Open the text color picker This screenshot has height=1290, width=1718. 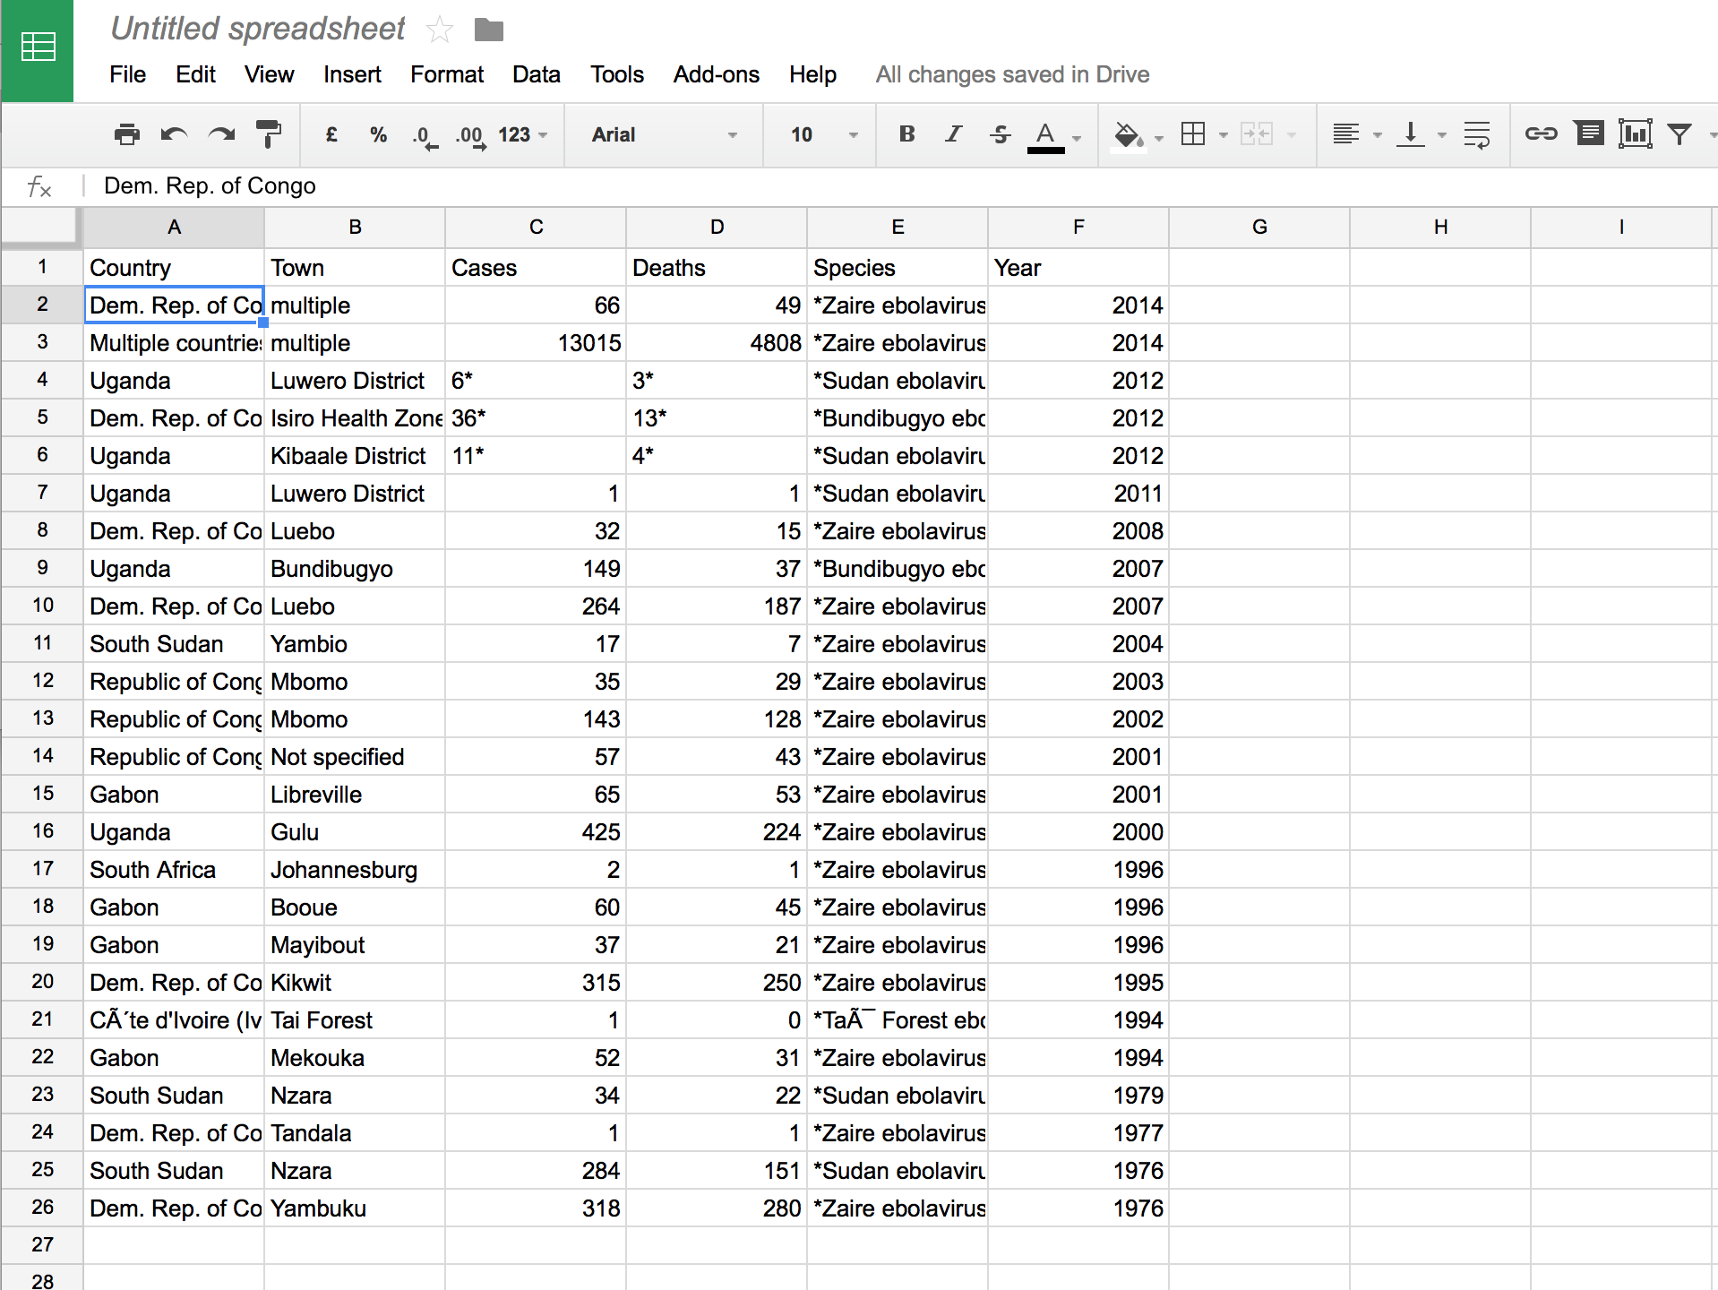[1045, 136]
